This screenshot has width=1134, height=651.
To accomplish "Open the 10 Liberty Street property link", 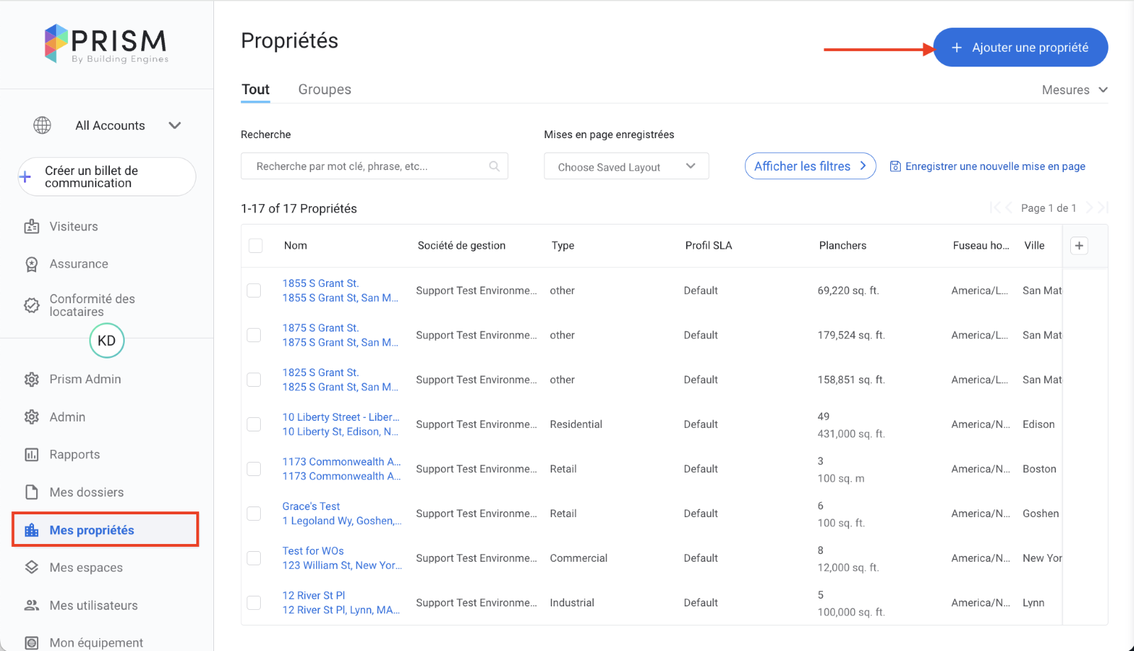I will 340,417.
